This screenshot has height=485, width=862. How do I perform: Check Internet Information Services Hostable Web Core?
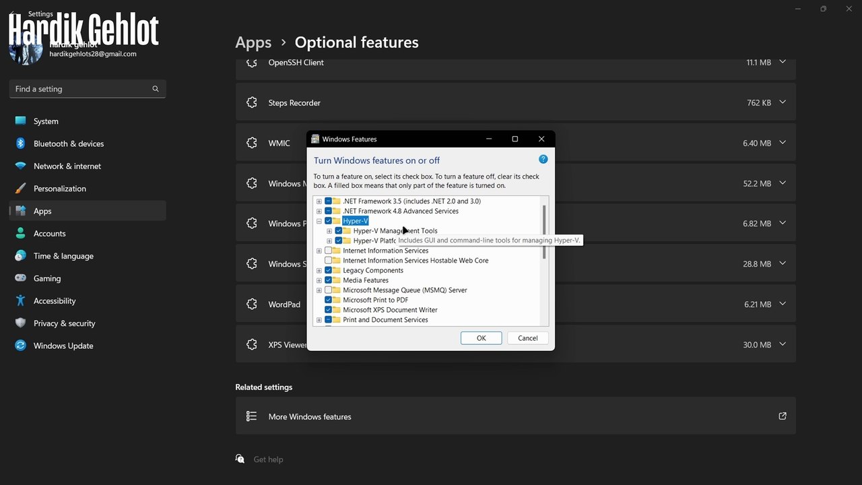click(x=329, y=261)
